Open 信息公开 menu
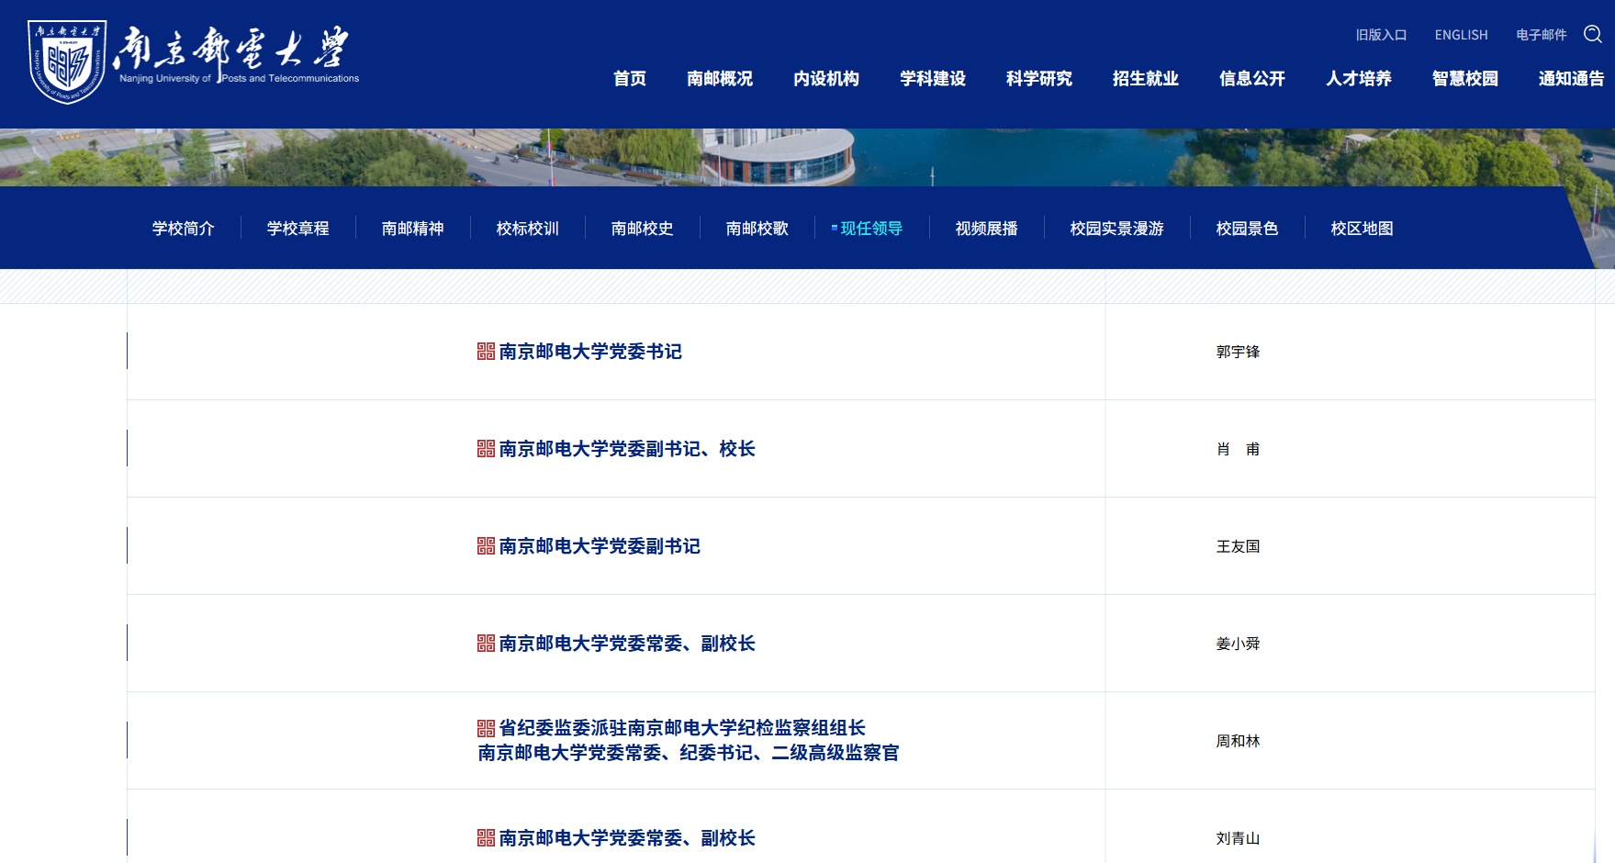This screenshot has width=1615, height=863. 1252,79
